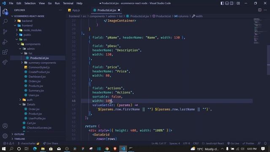Click Spaces: 4 indentation setting

click(x=174, y=144)
